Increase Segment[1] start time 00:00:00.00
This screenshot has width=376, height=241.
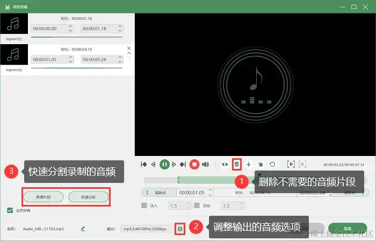click(70, 26)
